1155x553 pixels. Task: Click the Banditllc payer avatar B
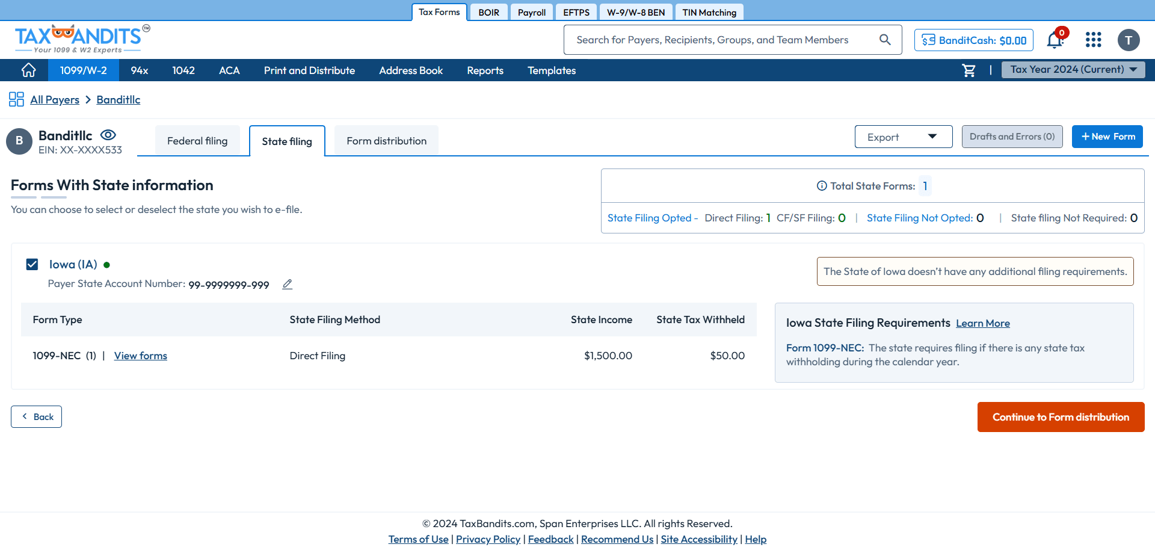point(19,141)
